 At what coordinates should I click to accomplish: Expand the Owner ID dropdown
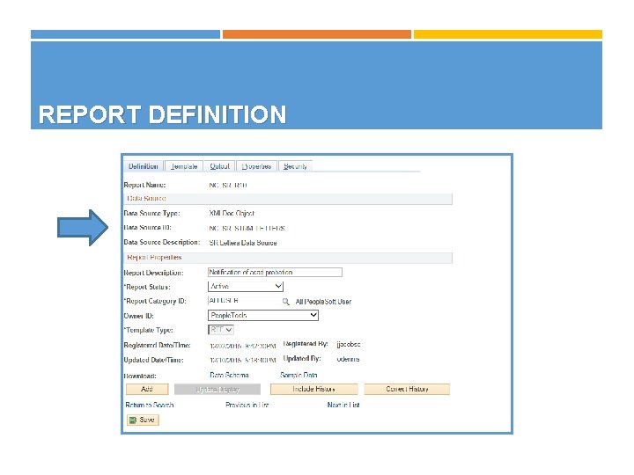click(x=263, y=315)
